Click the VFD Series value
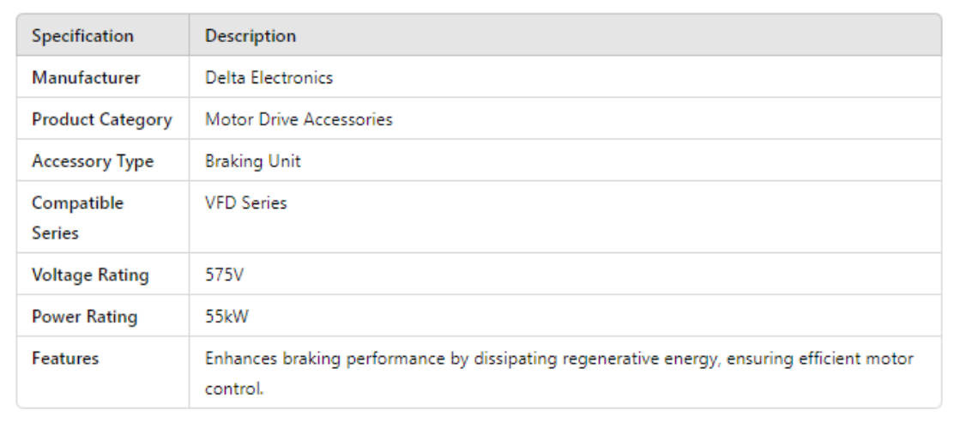 tap(245, 203)
